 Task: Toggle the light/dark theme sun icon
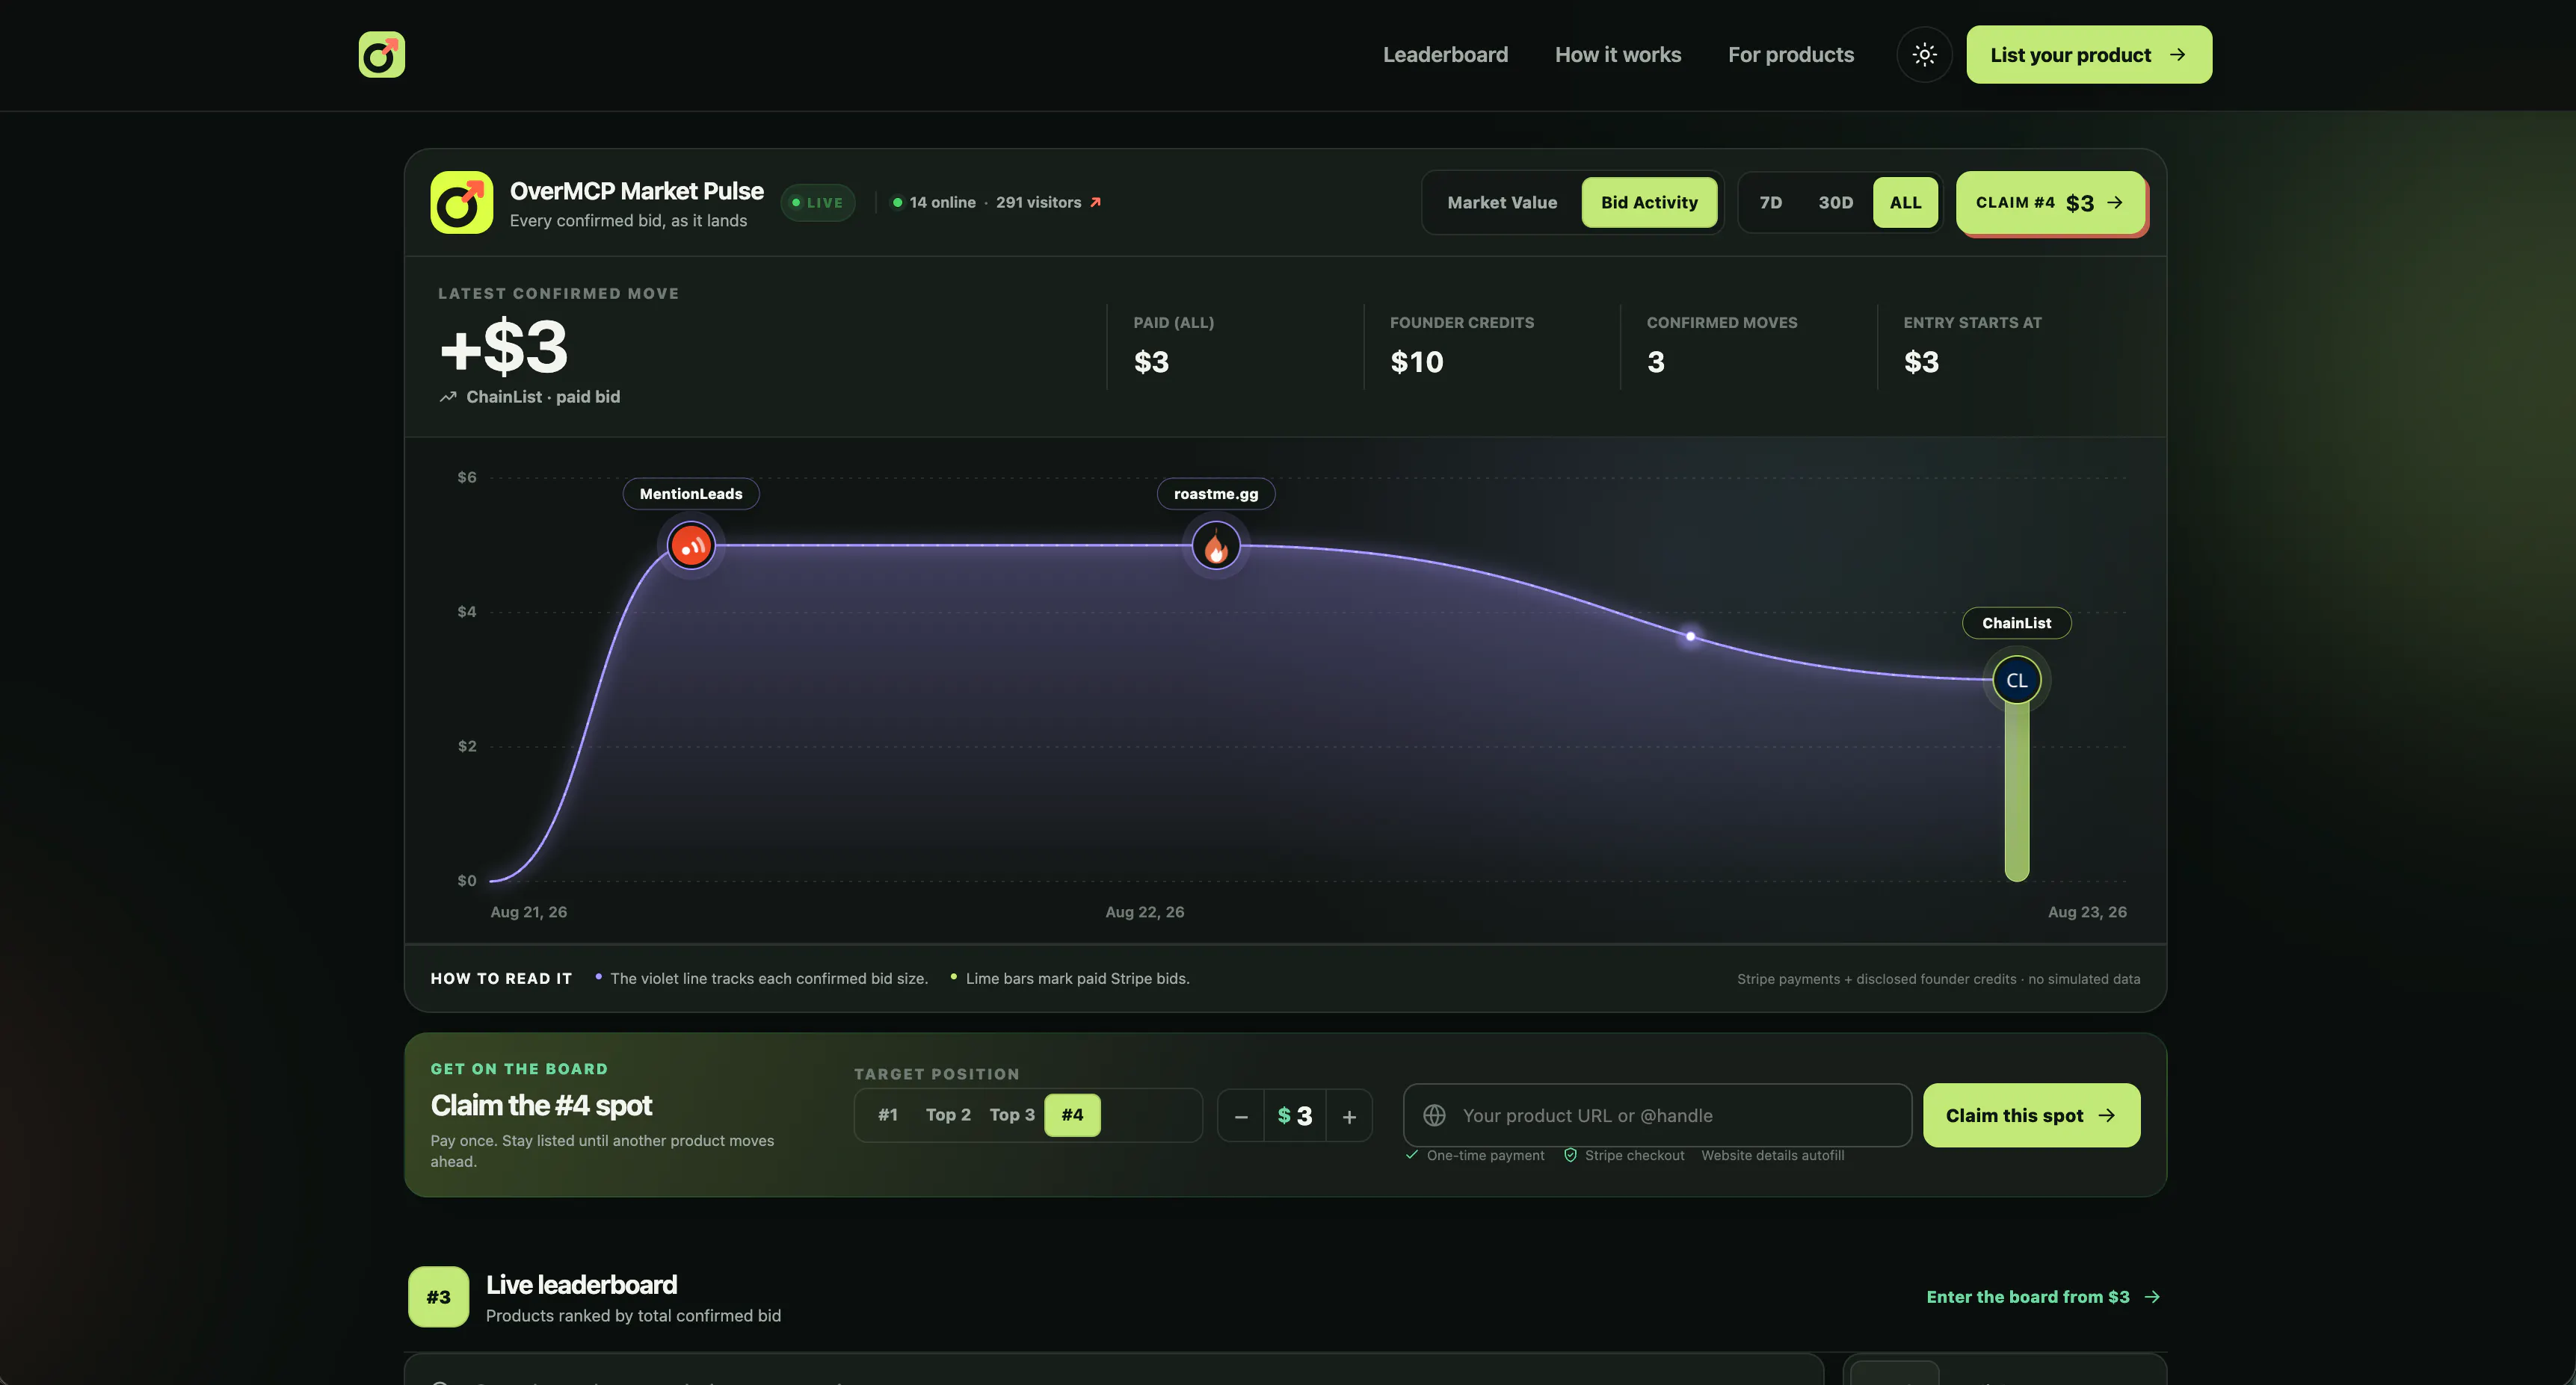click(x=1924, y=55)
